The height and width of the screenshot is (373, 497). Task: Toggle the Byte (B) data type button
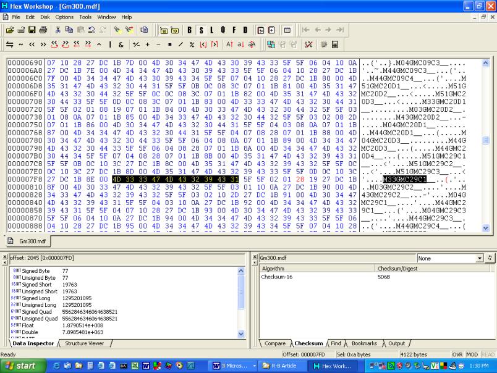[190, 30]
